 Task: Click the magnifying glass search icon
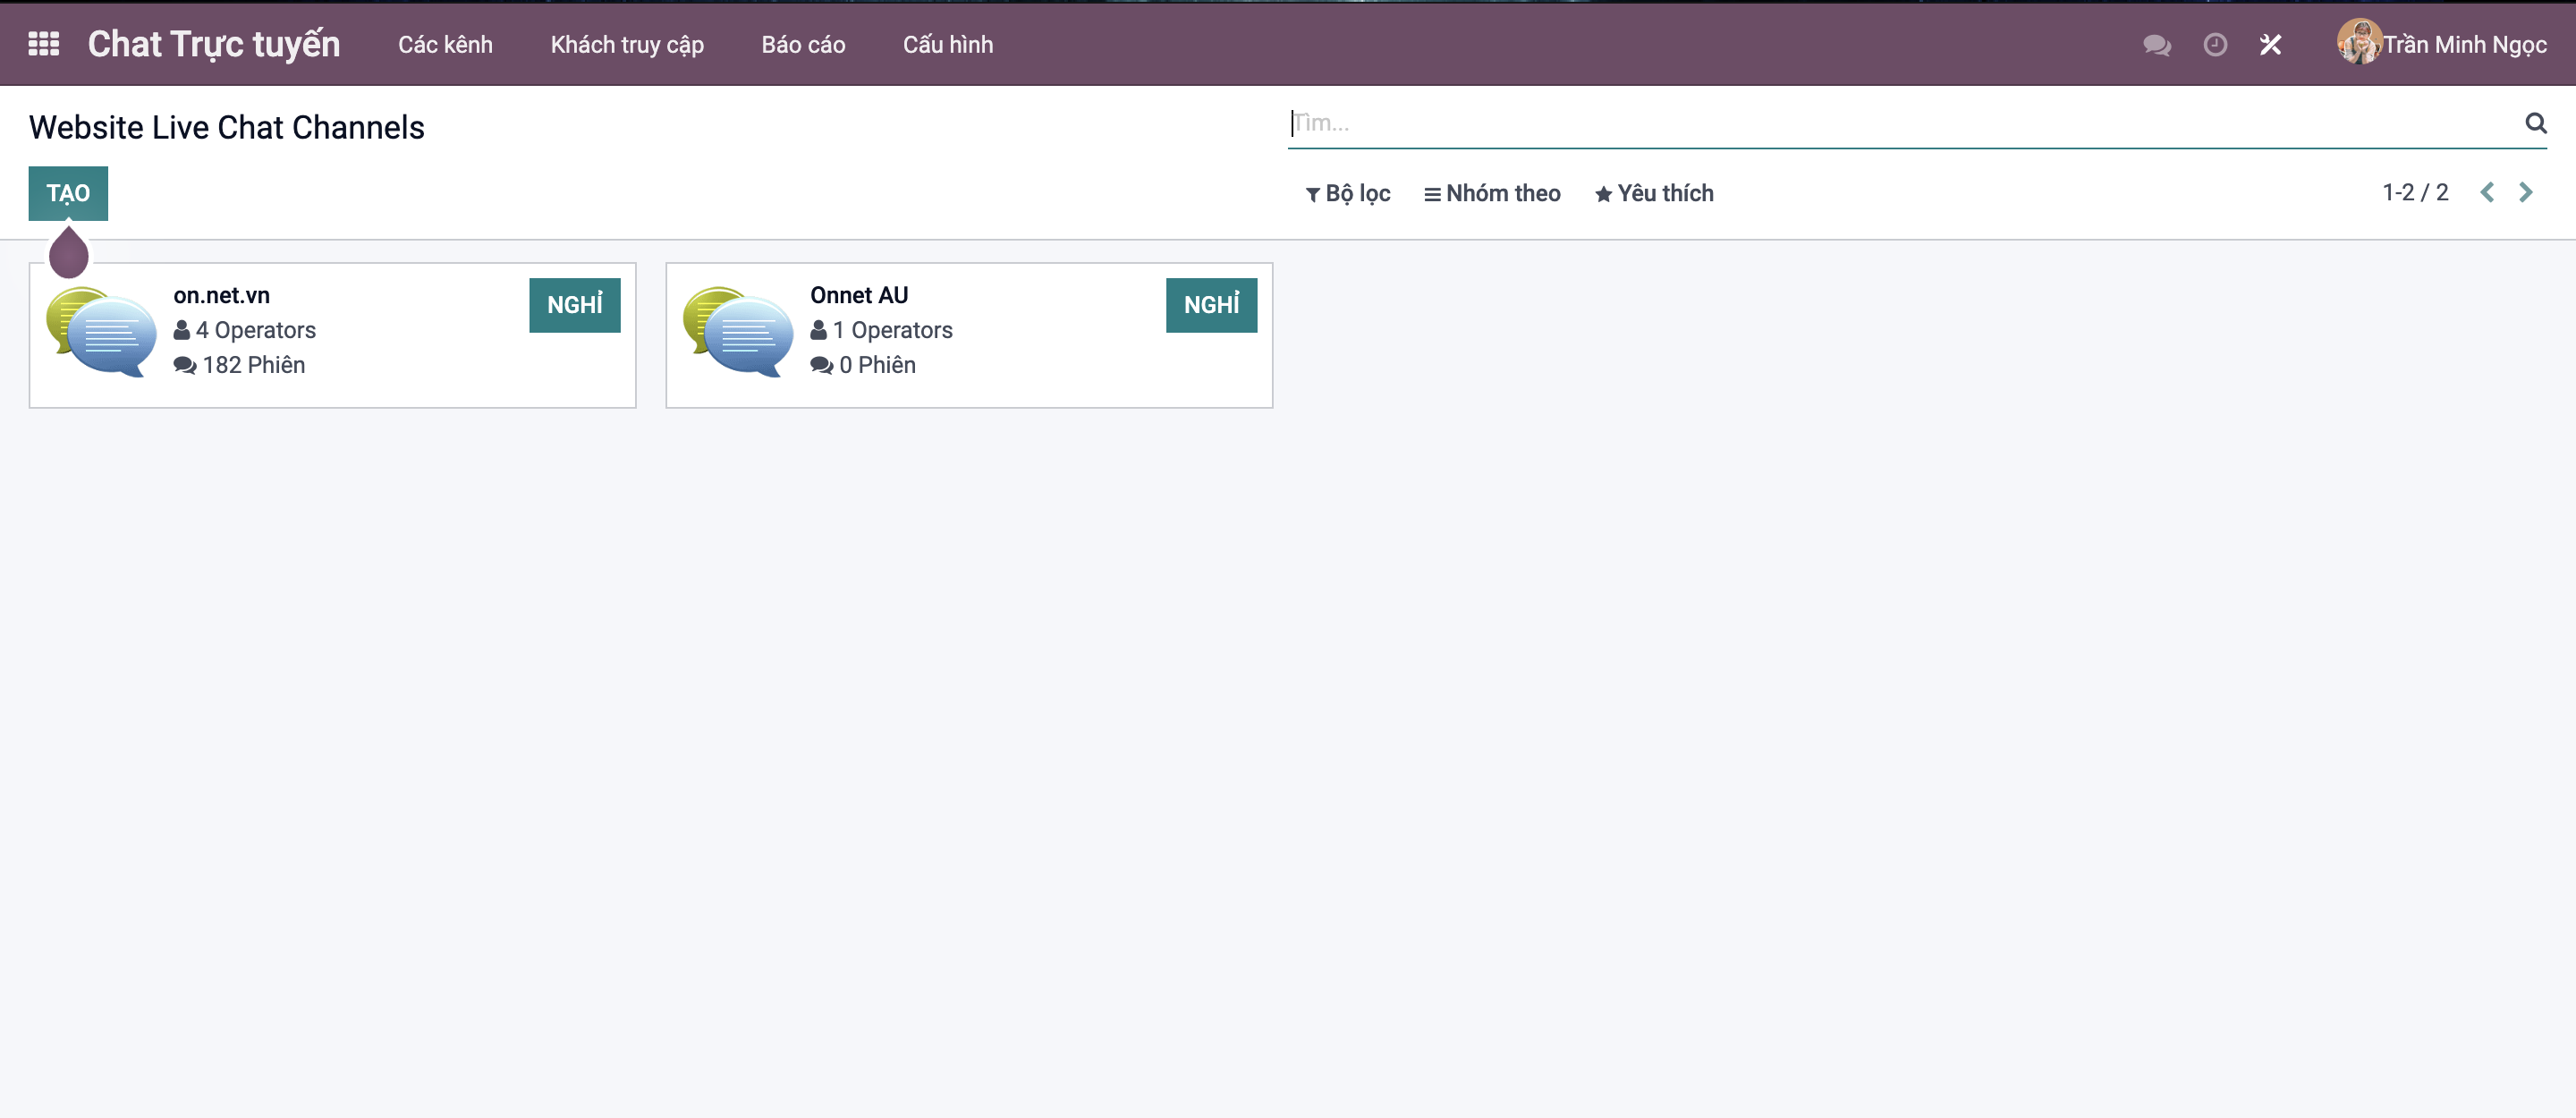(2535, 123)
